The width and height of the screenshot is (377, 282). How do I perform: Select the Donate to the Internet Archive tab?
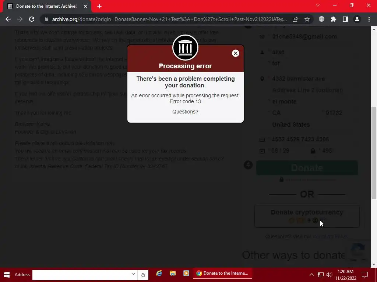pos(47,6)
